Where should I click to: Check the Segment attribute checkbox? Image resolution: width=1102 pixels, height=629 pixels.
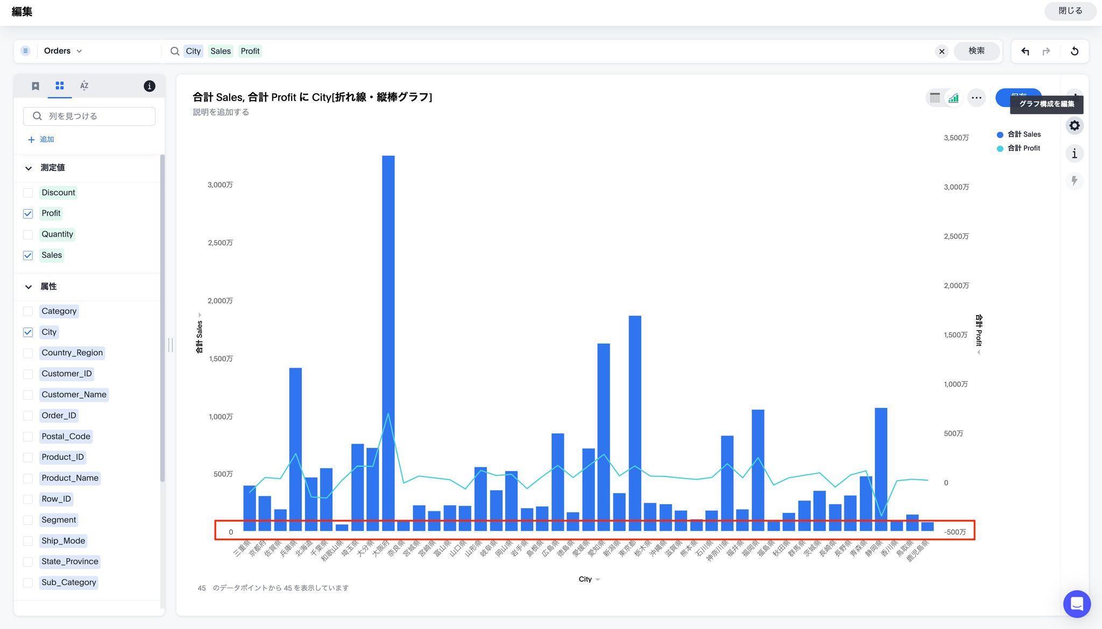(28, 520)
